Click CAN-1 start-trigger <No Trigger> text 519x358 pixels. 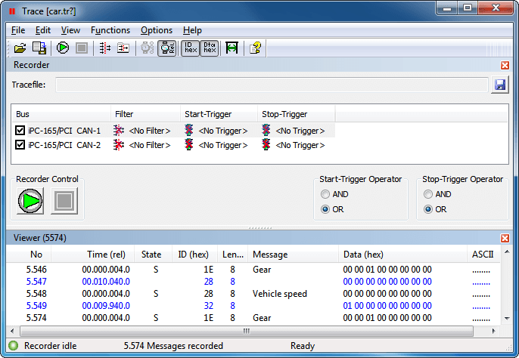[x=223, y=131]
